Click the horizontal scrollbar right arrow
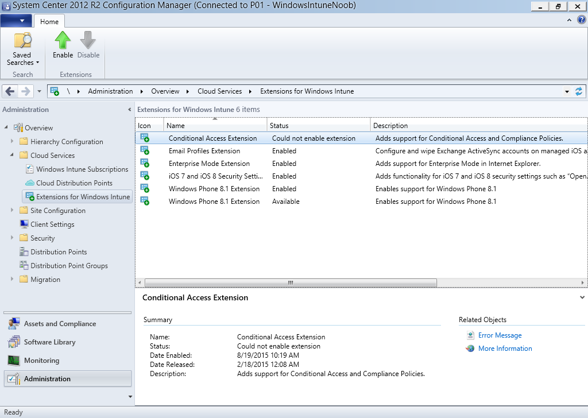The height and width of the screenshot is (418, 588). pos(582,282)
